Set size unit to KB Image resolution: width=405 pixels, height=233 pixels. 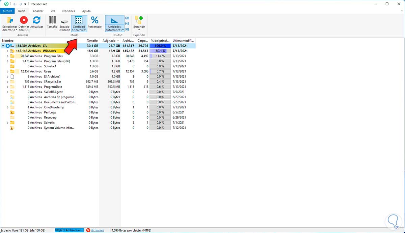tap(127, 29)
